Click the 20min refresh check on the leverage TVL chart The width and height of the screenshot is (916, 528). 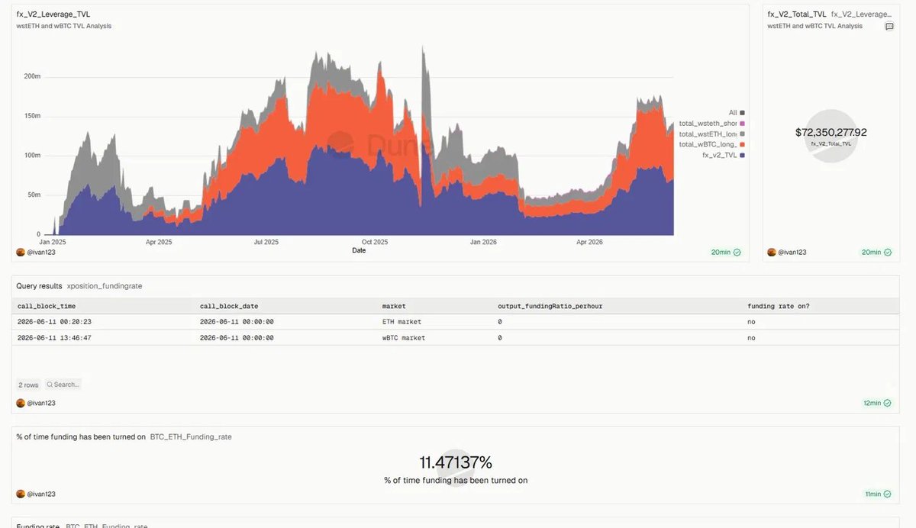tap(736, 252)
